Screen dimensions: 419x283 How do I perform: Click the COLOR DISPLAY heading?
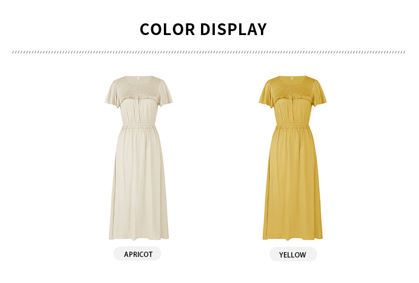point(203,29)
